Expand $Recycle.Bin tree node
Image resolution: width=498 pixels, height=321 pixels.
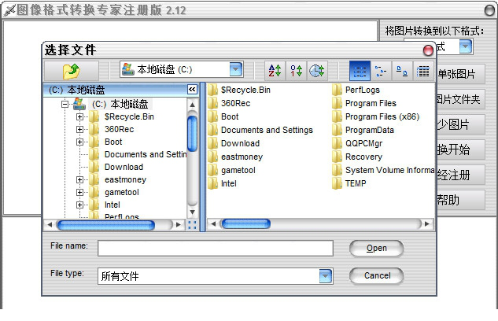pyautogui.click(x=79, y=116)
